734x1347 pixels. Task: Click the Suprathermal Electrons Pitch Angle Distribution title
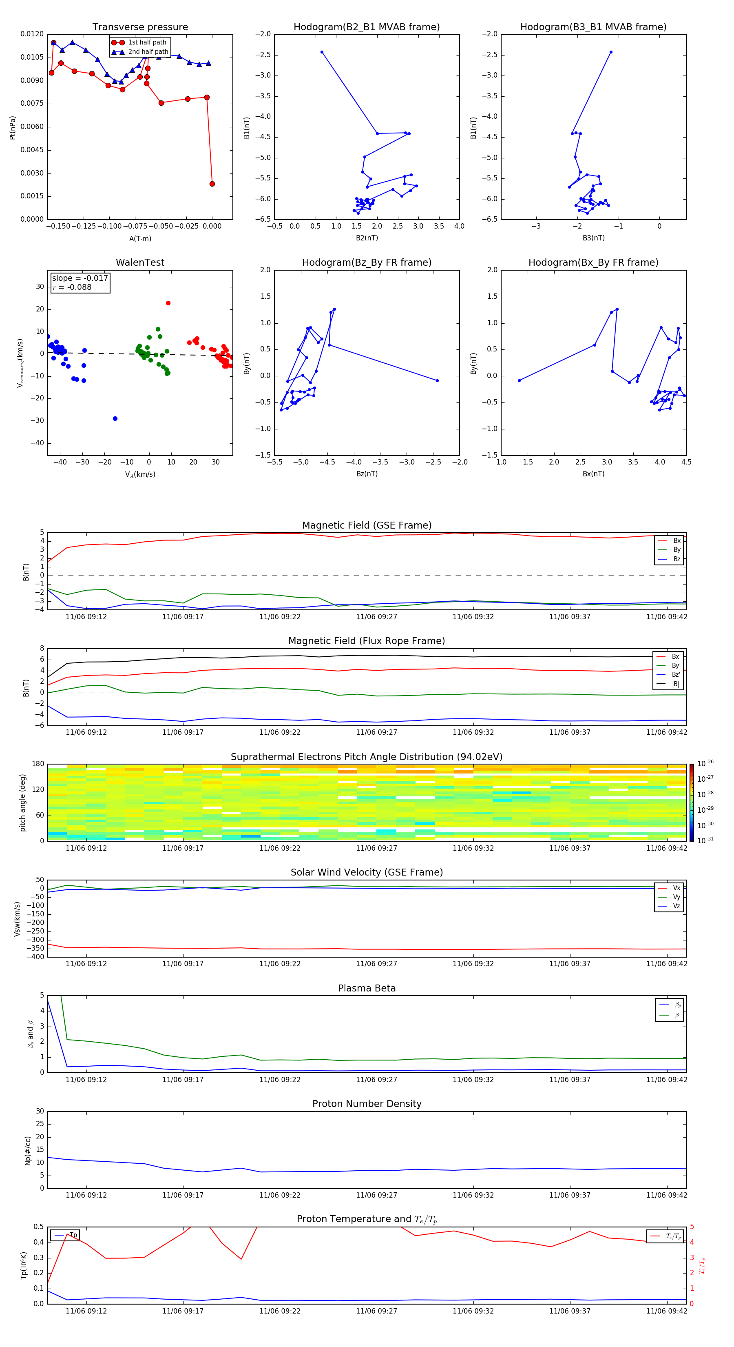tap(367, 757)
